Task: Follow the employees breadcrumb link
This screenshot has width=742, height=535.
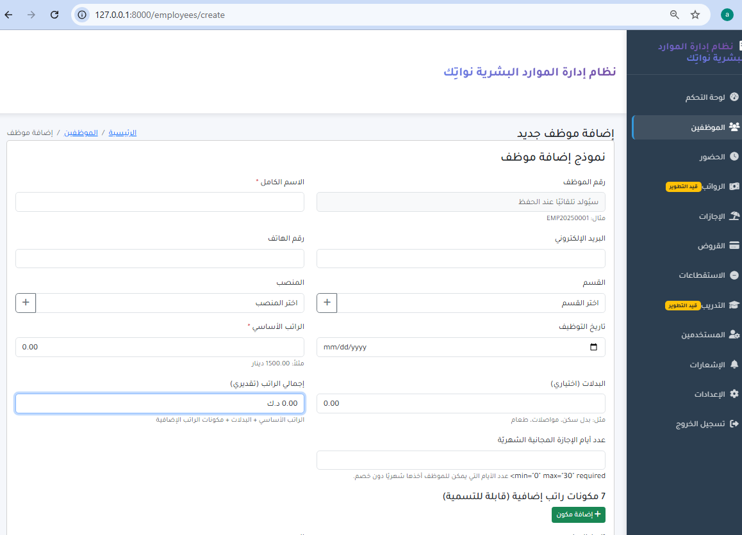Action: click(81, 132)
